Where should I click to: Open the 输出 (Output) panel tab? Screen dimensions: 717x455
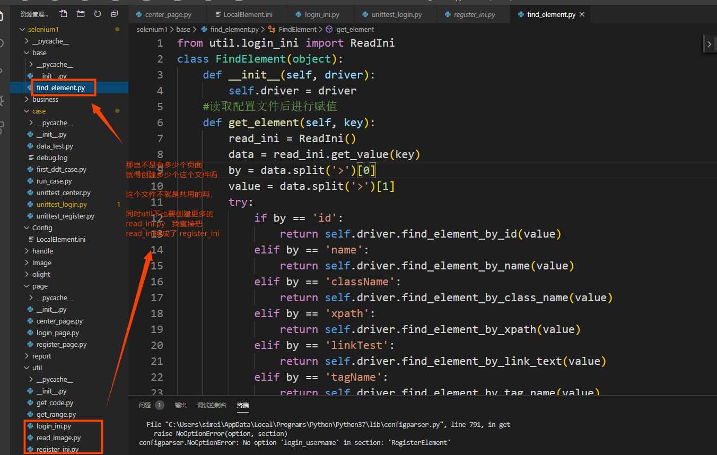(181, 405)
